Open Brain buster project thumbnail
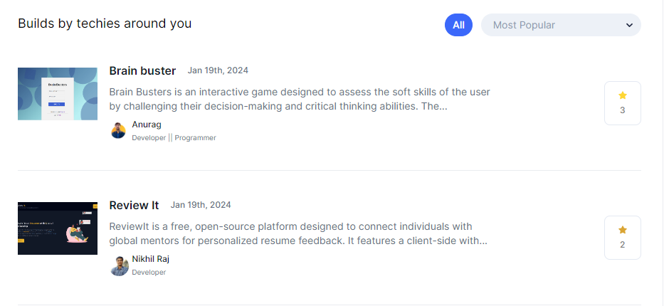 tap(58, 94)
